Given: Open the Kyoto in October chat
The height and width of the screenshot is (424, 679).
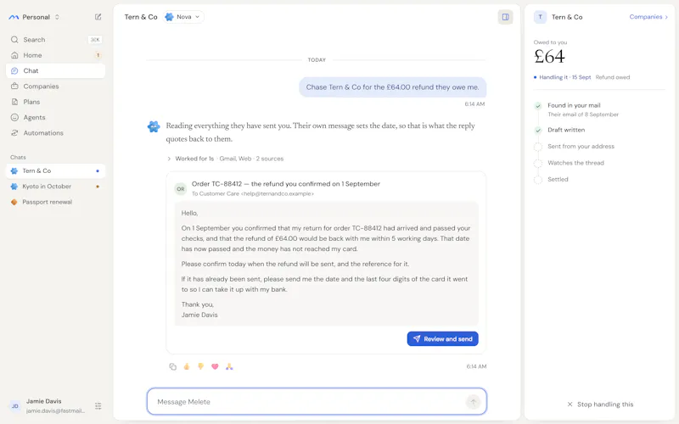Looking at the screenshot, I should coord(55,187).
